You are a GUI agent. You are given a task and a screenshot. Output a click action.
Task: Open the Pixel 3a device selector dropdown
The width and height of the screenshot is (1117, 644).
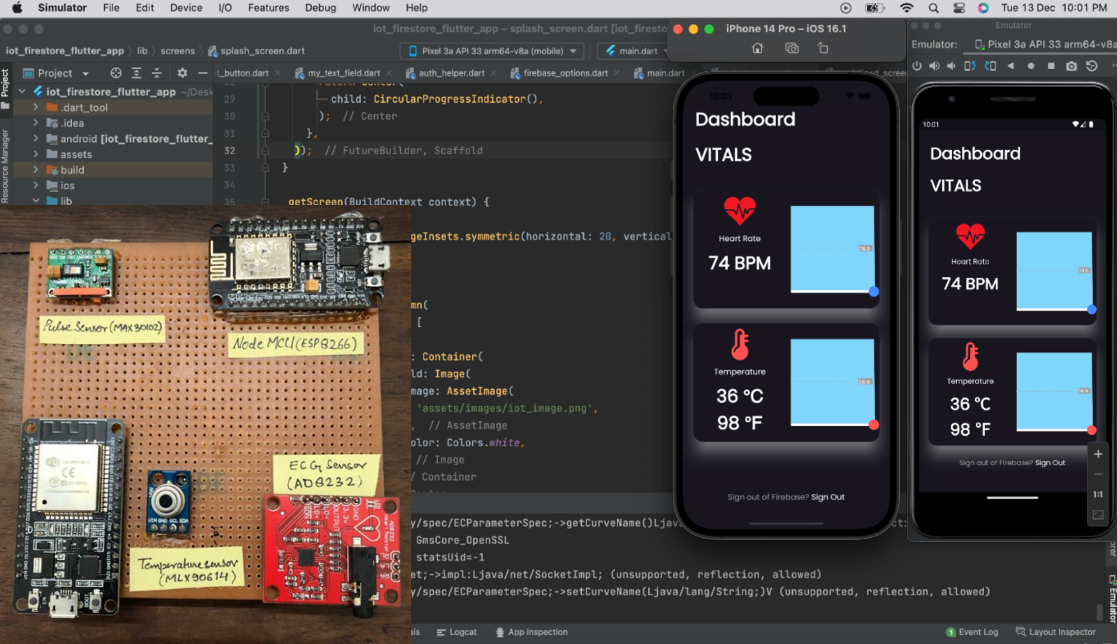coord(493,51)
